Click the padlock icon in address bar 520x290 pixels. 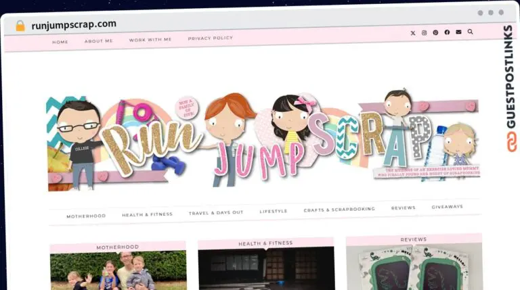pos(20,26)
